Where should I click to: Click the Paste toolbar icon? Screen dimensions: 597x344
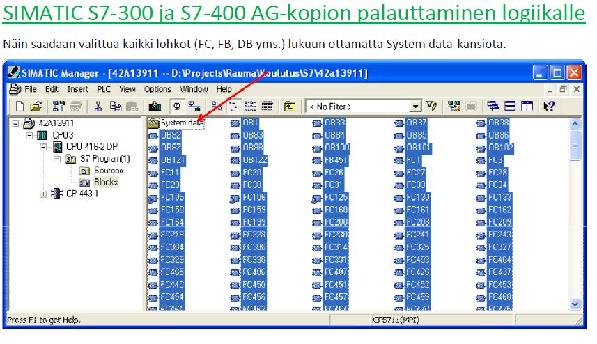click(x=132, y=107)
